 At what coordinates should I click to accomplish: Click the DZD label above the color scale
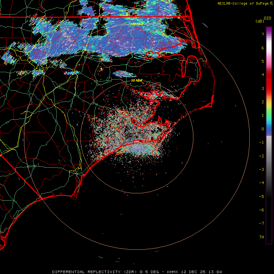click(x=268, y=18)
